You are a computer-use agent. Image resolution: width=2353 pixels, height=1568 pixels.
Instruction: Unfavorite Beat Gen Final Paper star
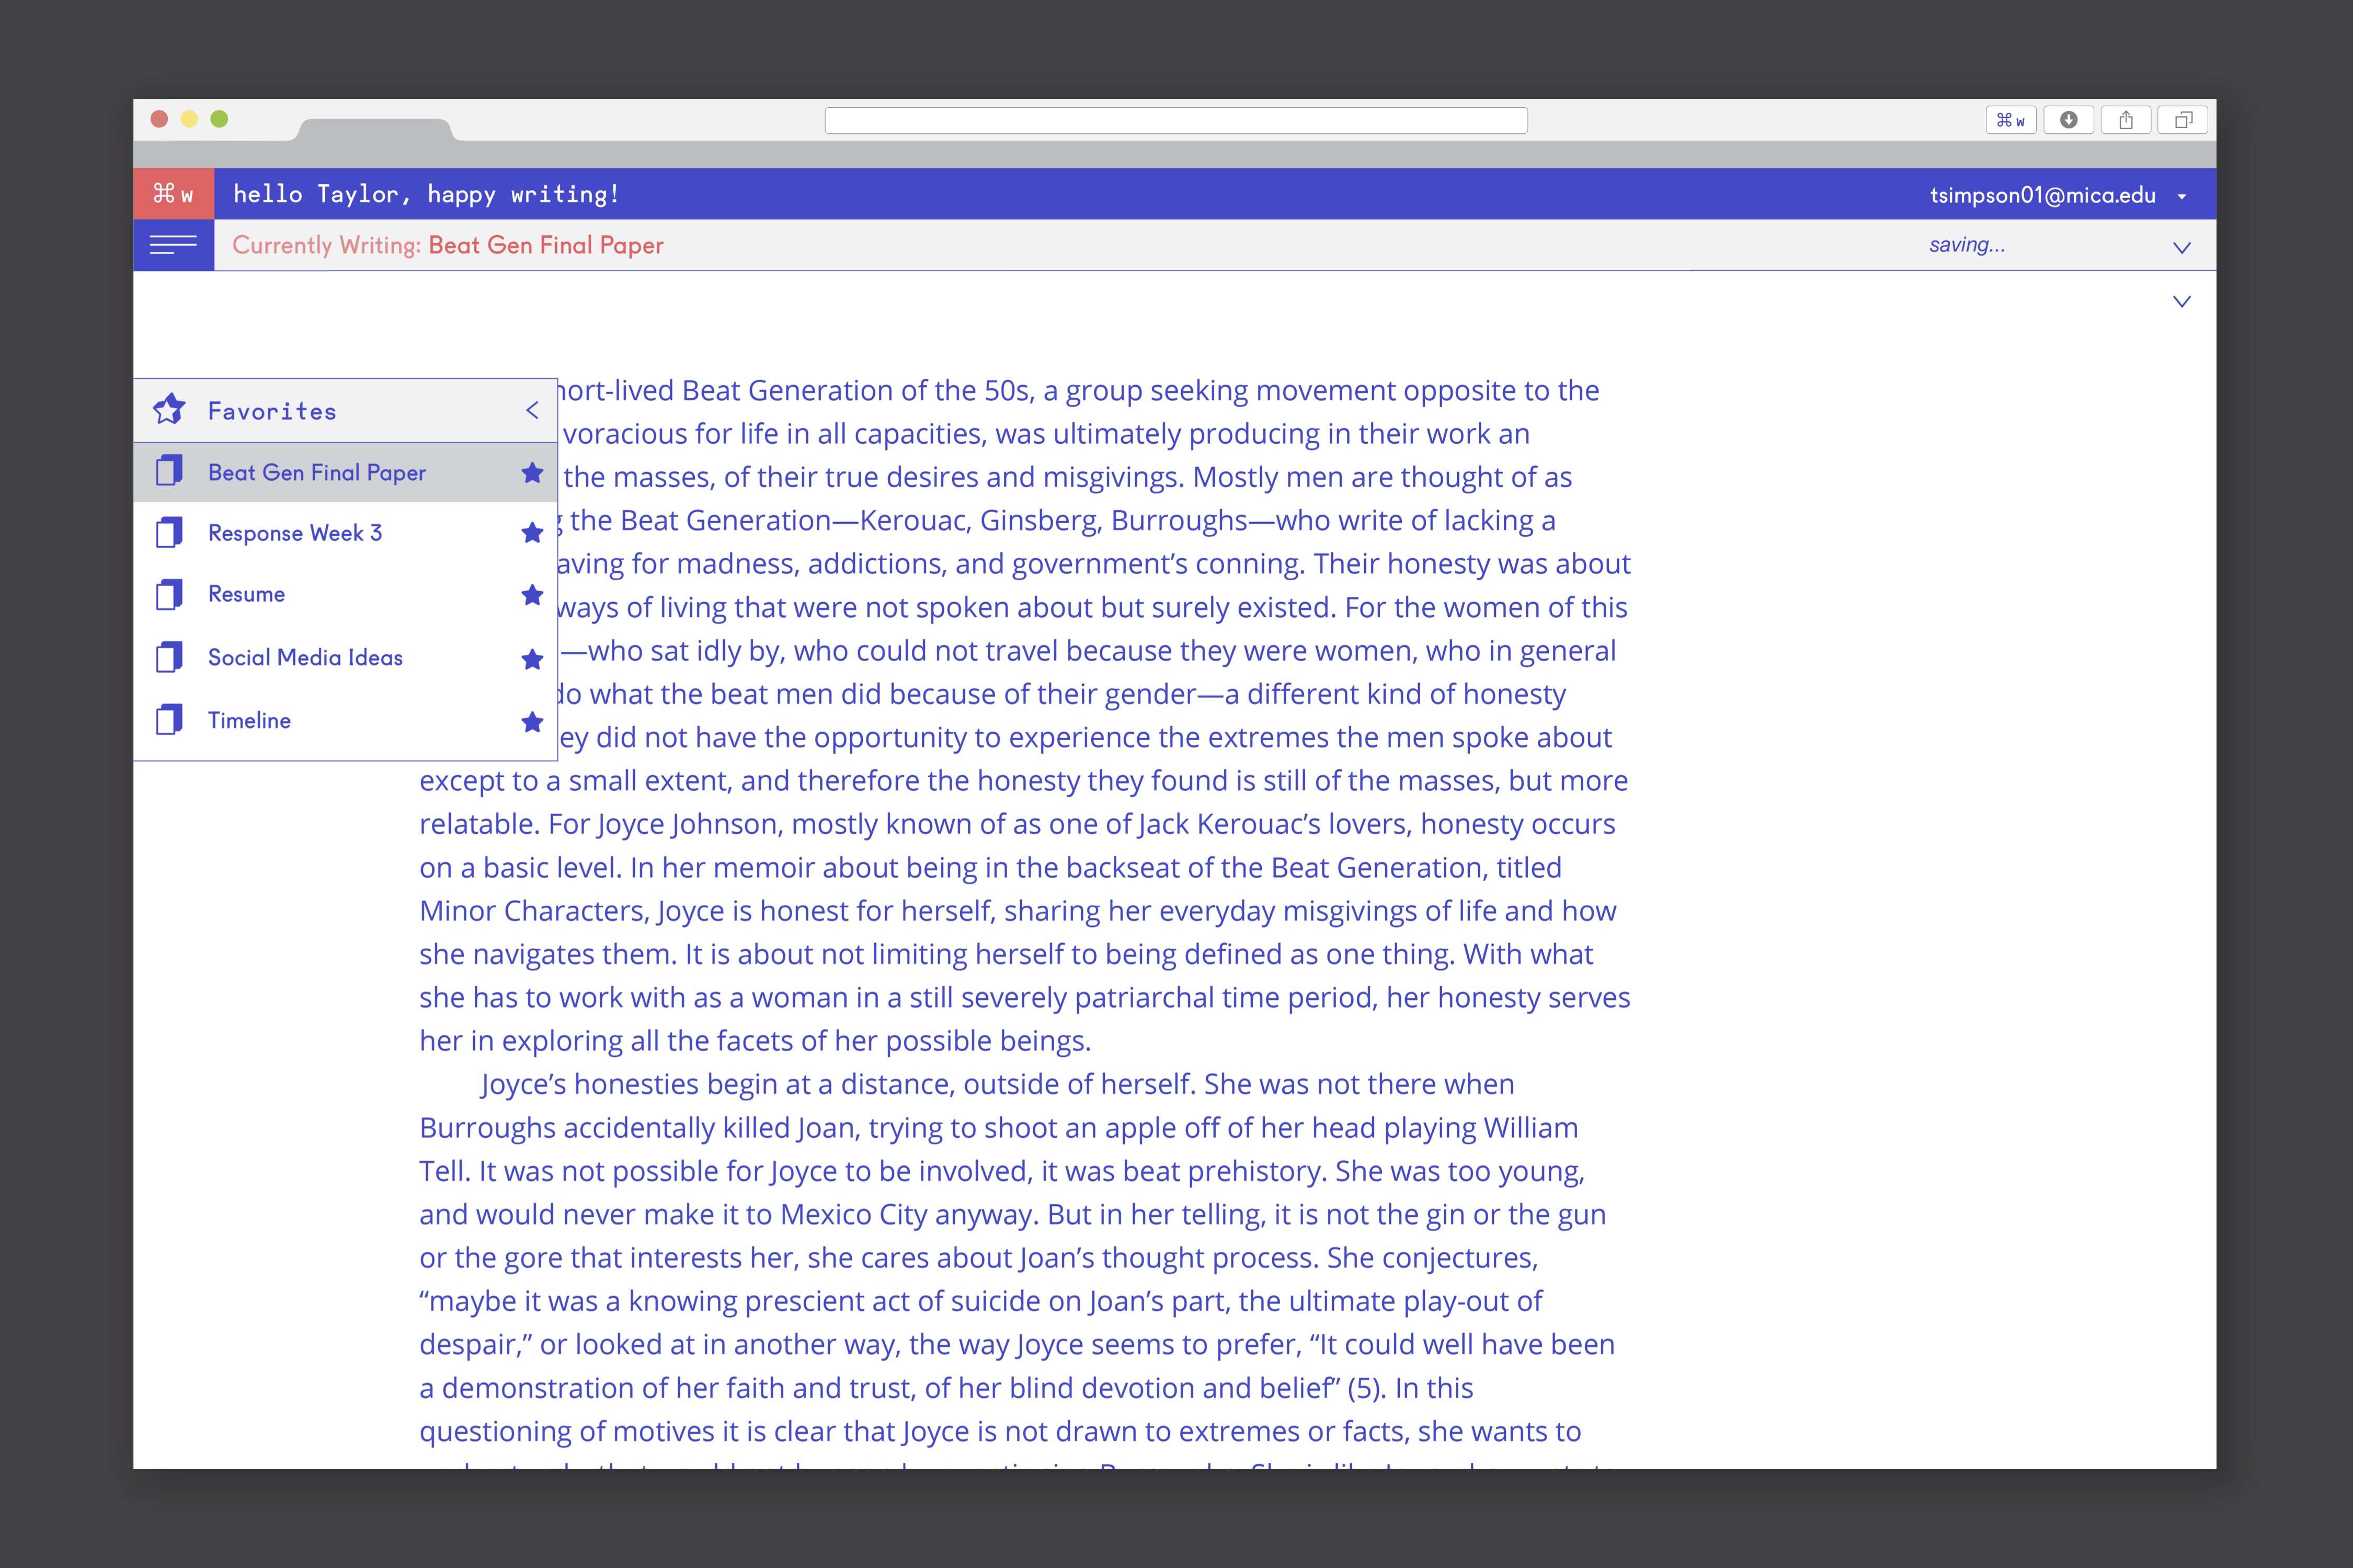(532, 472)
